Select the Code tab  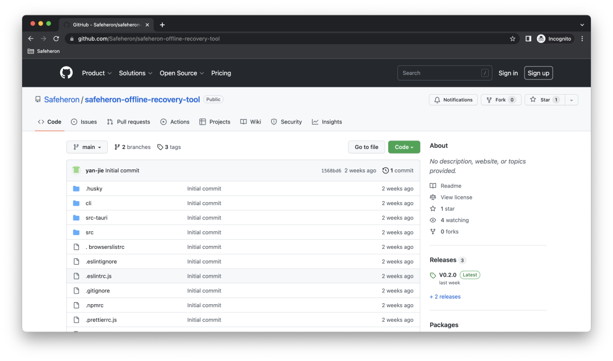point(49,122)
